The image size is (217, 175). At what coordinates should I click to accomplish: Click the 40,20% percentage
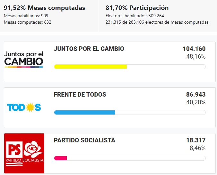(x=196, y=102)
